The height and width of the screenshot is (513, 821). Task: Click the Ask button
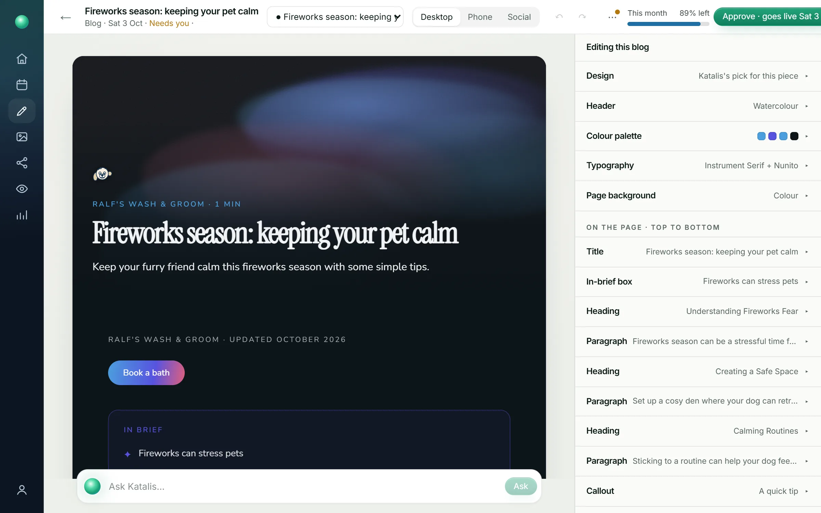click(x=521, y=486)
